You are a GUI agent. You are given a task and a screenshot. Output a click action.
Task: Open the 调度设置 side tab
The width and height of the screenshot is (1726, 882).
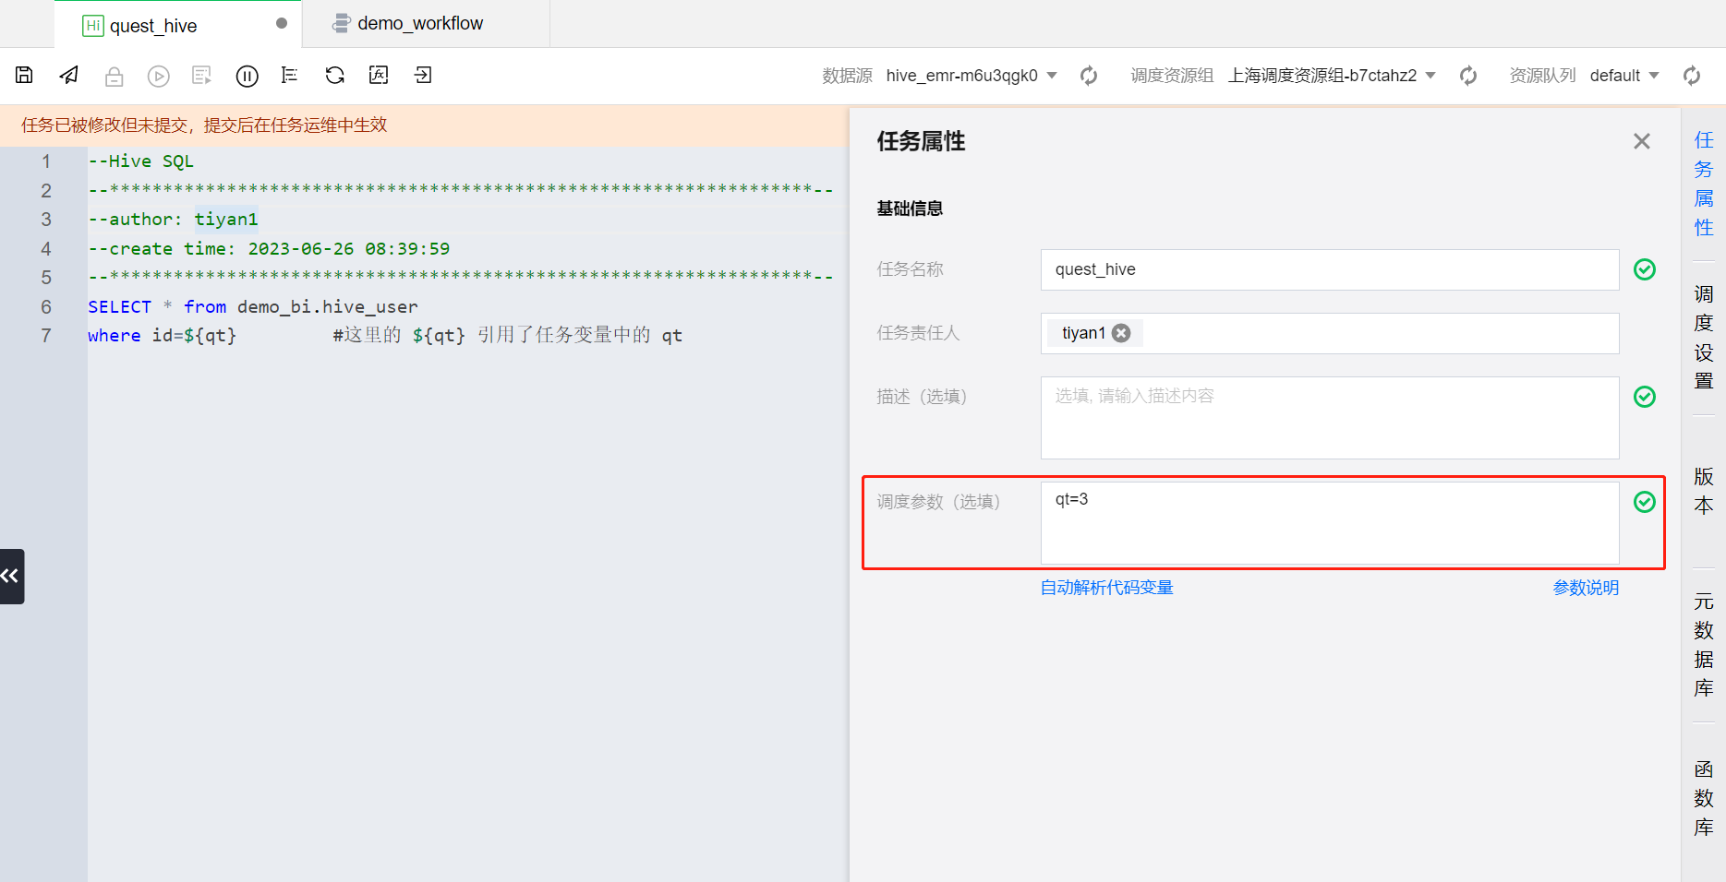(x=1704, y=337)
